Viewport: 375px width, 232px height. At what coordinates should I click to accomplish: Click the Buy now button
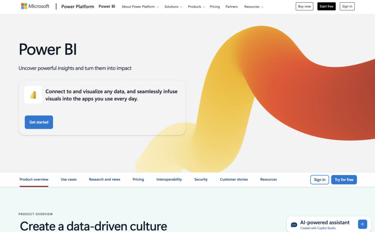304,7
